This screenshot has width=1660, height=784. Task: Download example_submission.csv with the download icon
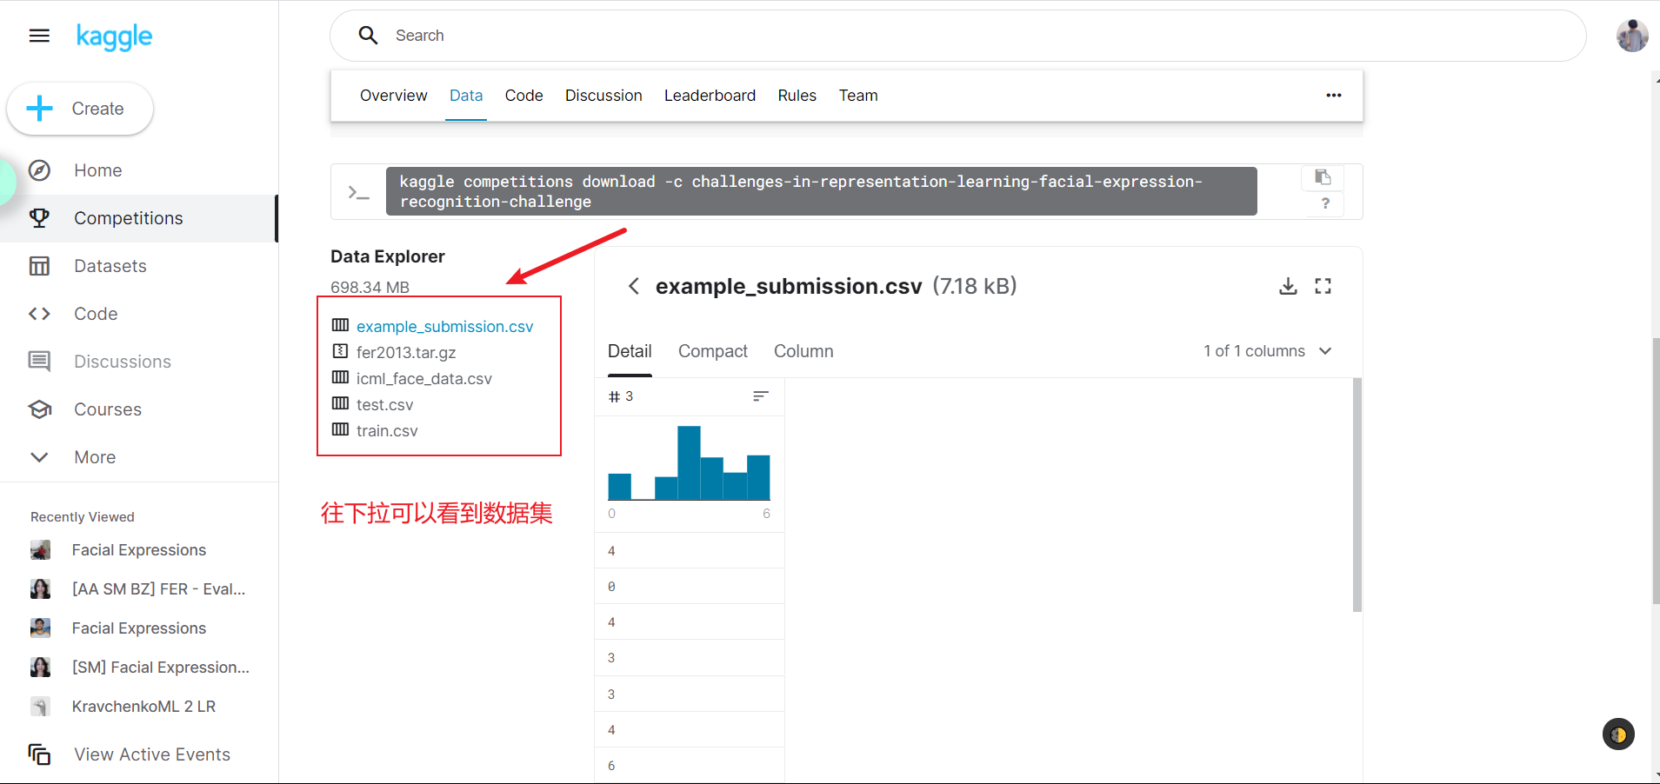pyautogui.click(x=1288, y=286)
